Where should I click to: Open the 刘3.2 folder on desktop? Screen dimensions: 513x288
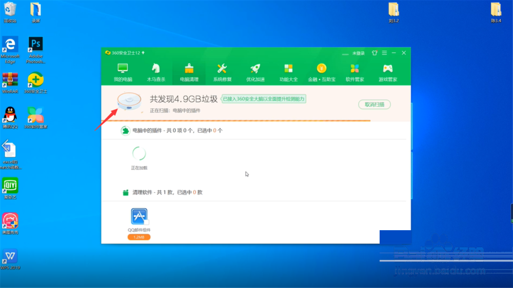click(x=393, y=12)
